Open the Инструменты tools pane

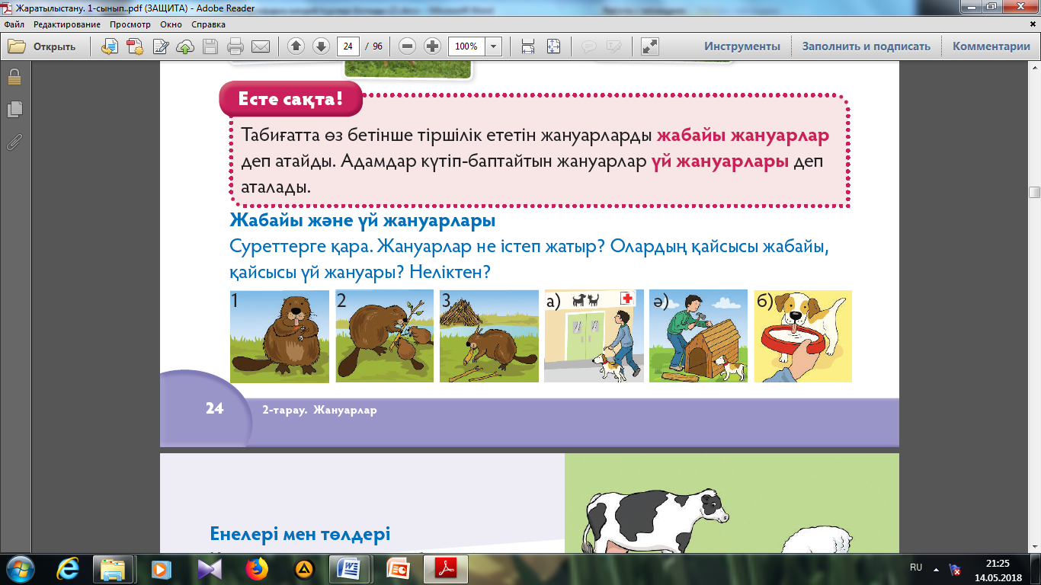742,46
